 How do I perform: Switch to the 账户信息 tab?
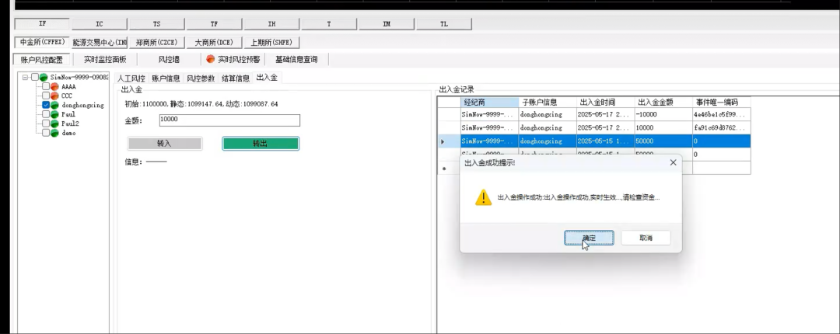[x=166, y=78]
